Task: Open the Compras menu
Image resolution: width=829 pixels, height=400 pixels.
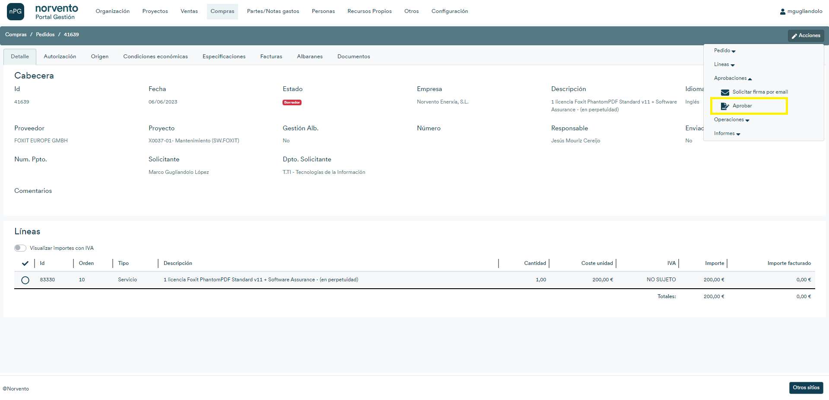Action: [x=222, y=11]
